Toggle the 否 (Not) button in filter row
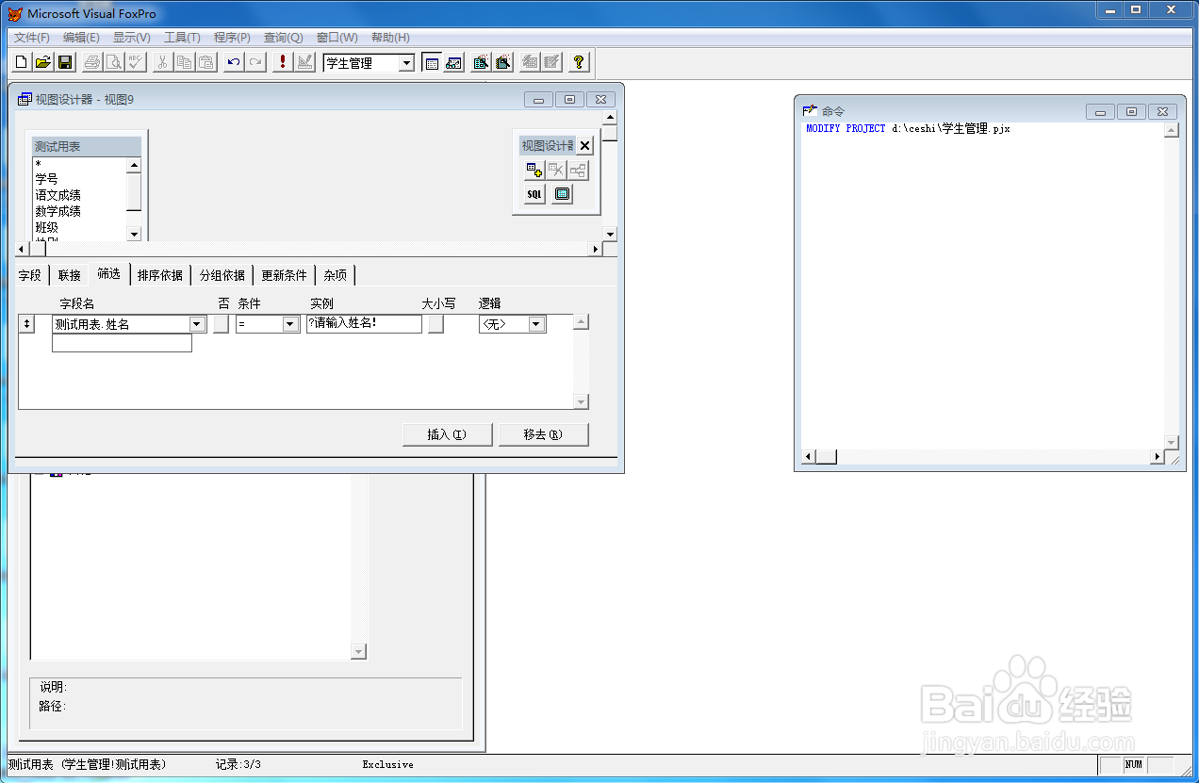Viewport: 1199px width, 783px height. 221,324
